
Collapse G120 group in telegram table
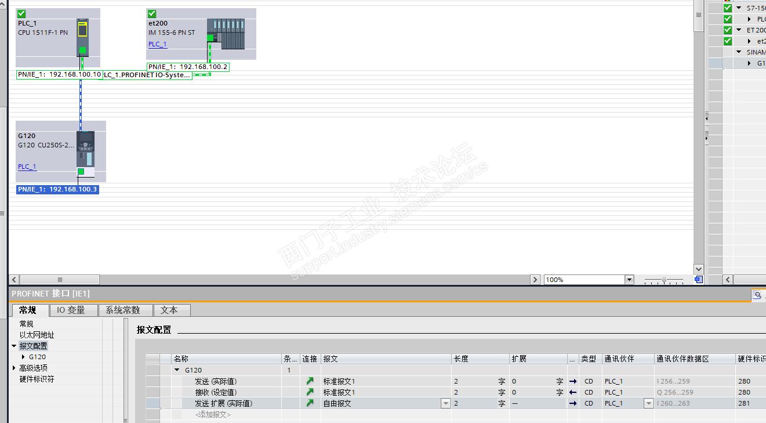click(x=177, y=370)
